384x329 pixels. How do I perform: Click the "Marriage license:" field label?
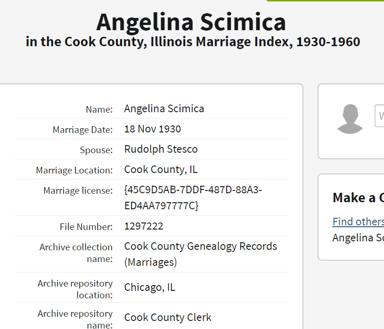coord(78,191)
